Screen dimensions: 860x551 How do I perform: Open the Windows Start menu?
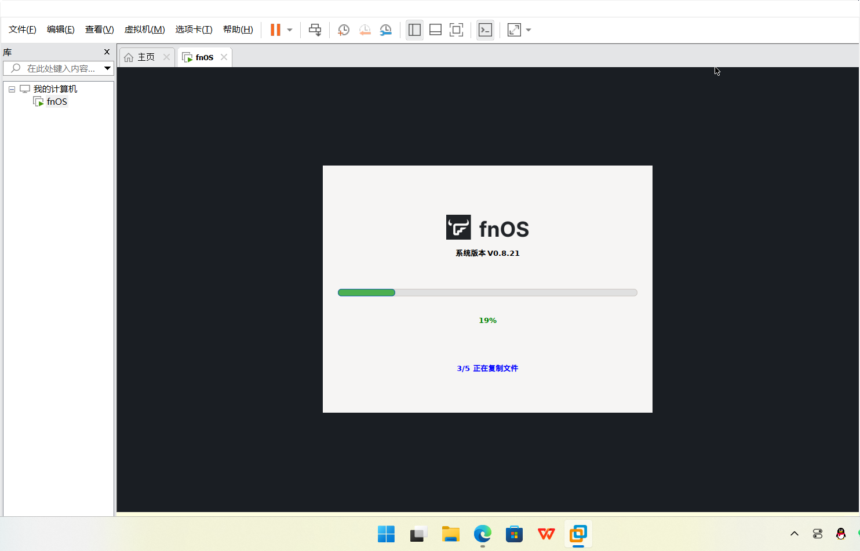coord(386,534)
